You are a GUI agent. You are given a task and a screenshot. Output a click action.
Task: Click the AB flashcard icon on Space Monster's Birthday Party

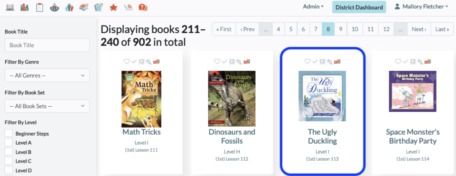click(x=428, y=61)
